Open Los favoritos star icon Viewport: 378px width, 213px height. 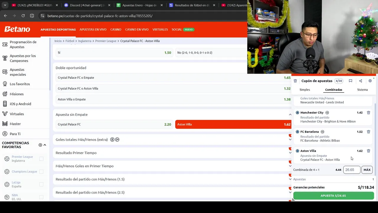5,84
